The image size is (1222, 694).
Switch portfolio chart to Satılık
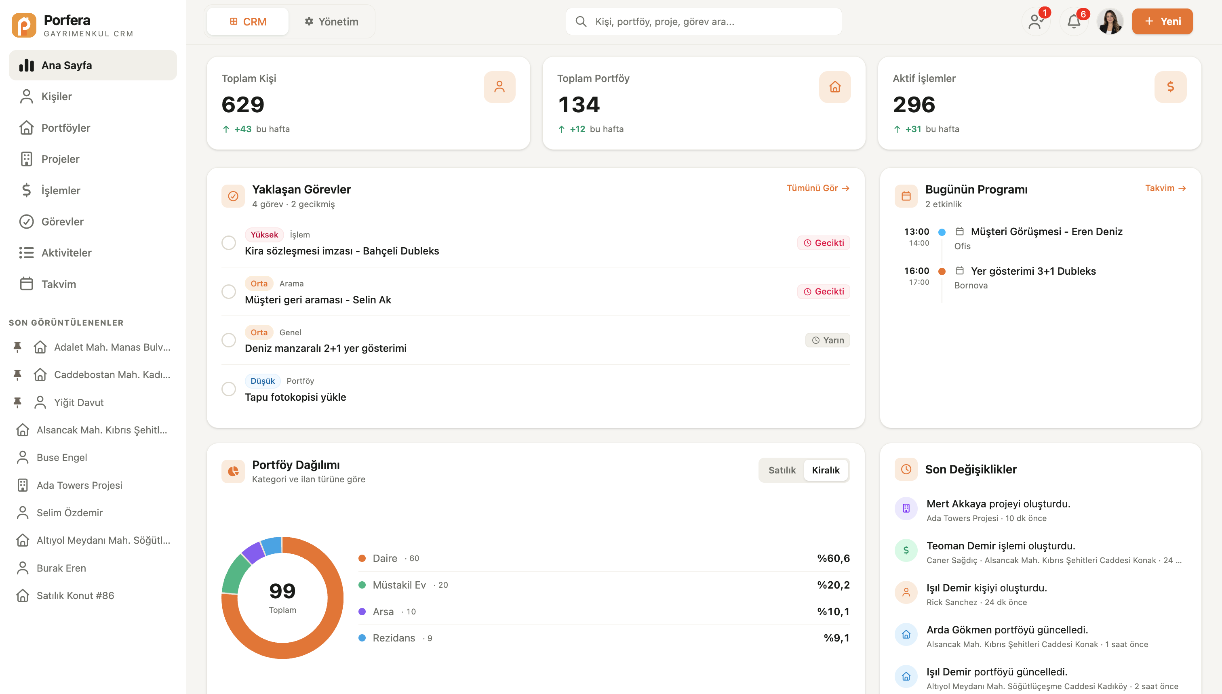(x=782, y=470)
